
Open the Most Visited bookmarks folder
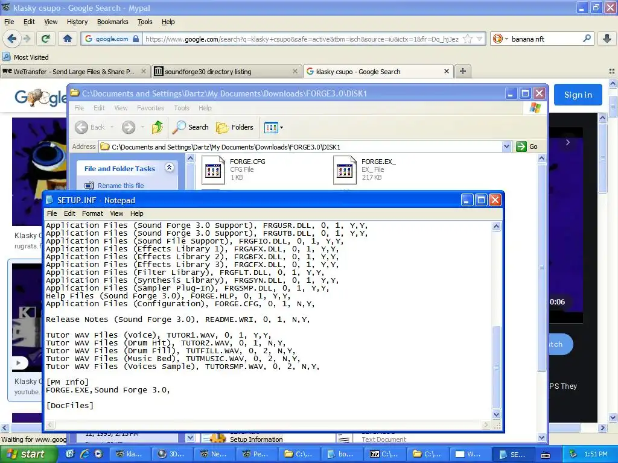(26, 57)
